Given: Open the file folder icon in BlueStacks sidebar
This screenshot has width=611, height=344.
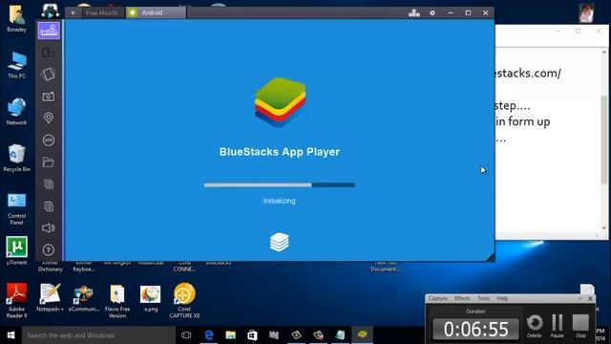Looking at the screenshot, I should tap(49, 161).
